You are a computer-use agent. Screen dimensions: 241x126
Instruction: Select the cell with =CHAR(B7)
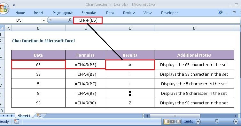pos(86,84)
